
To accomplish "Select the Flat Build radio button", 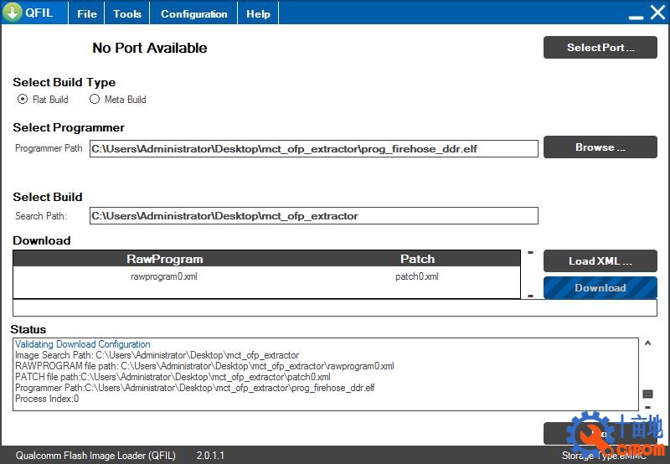I will pos(23,99).
